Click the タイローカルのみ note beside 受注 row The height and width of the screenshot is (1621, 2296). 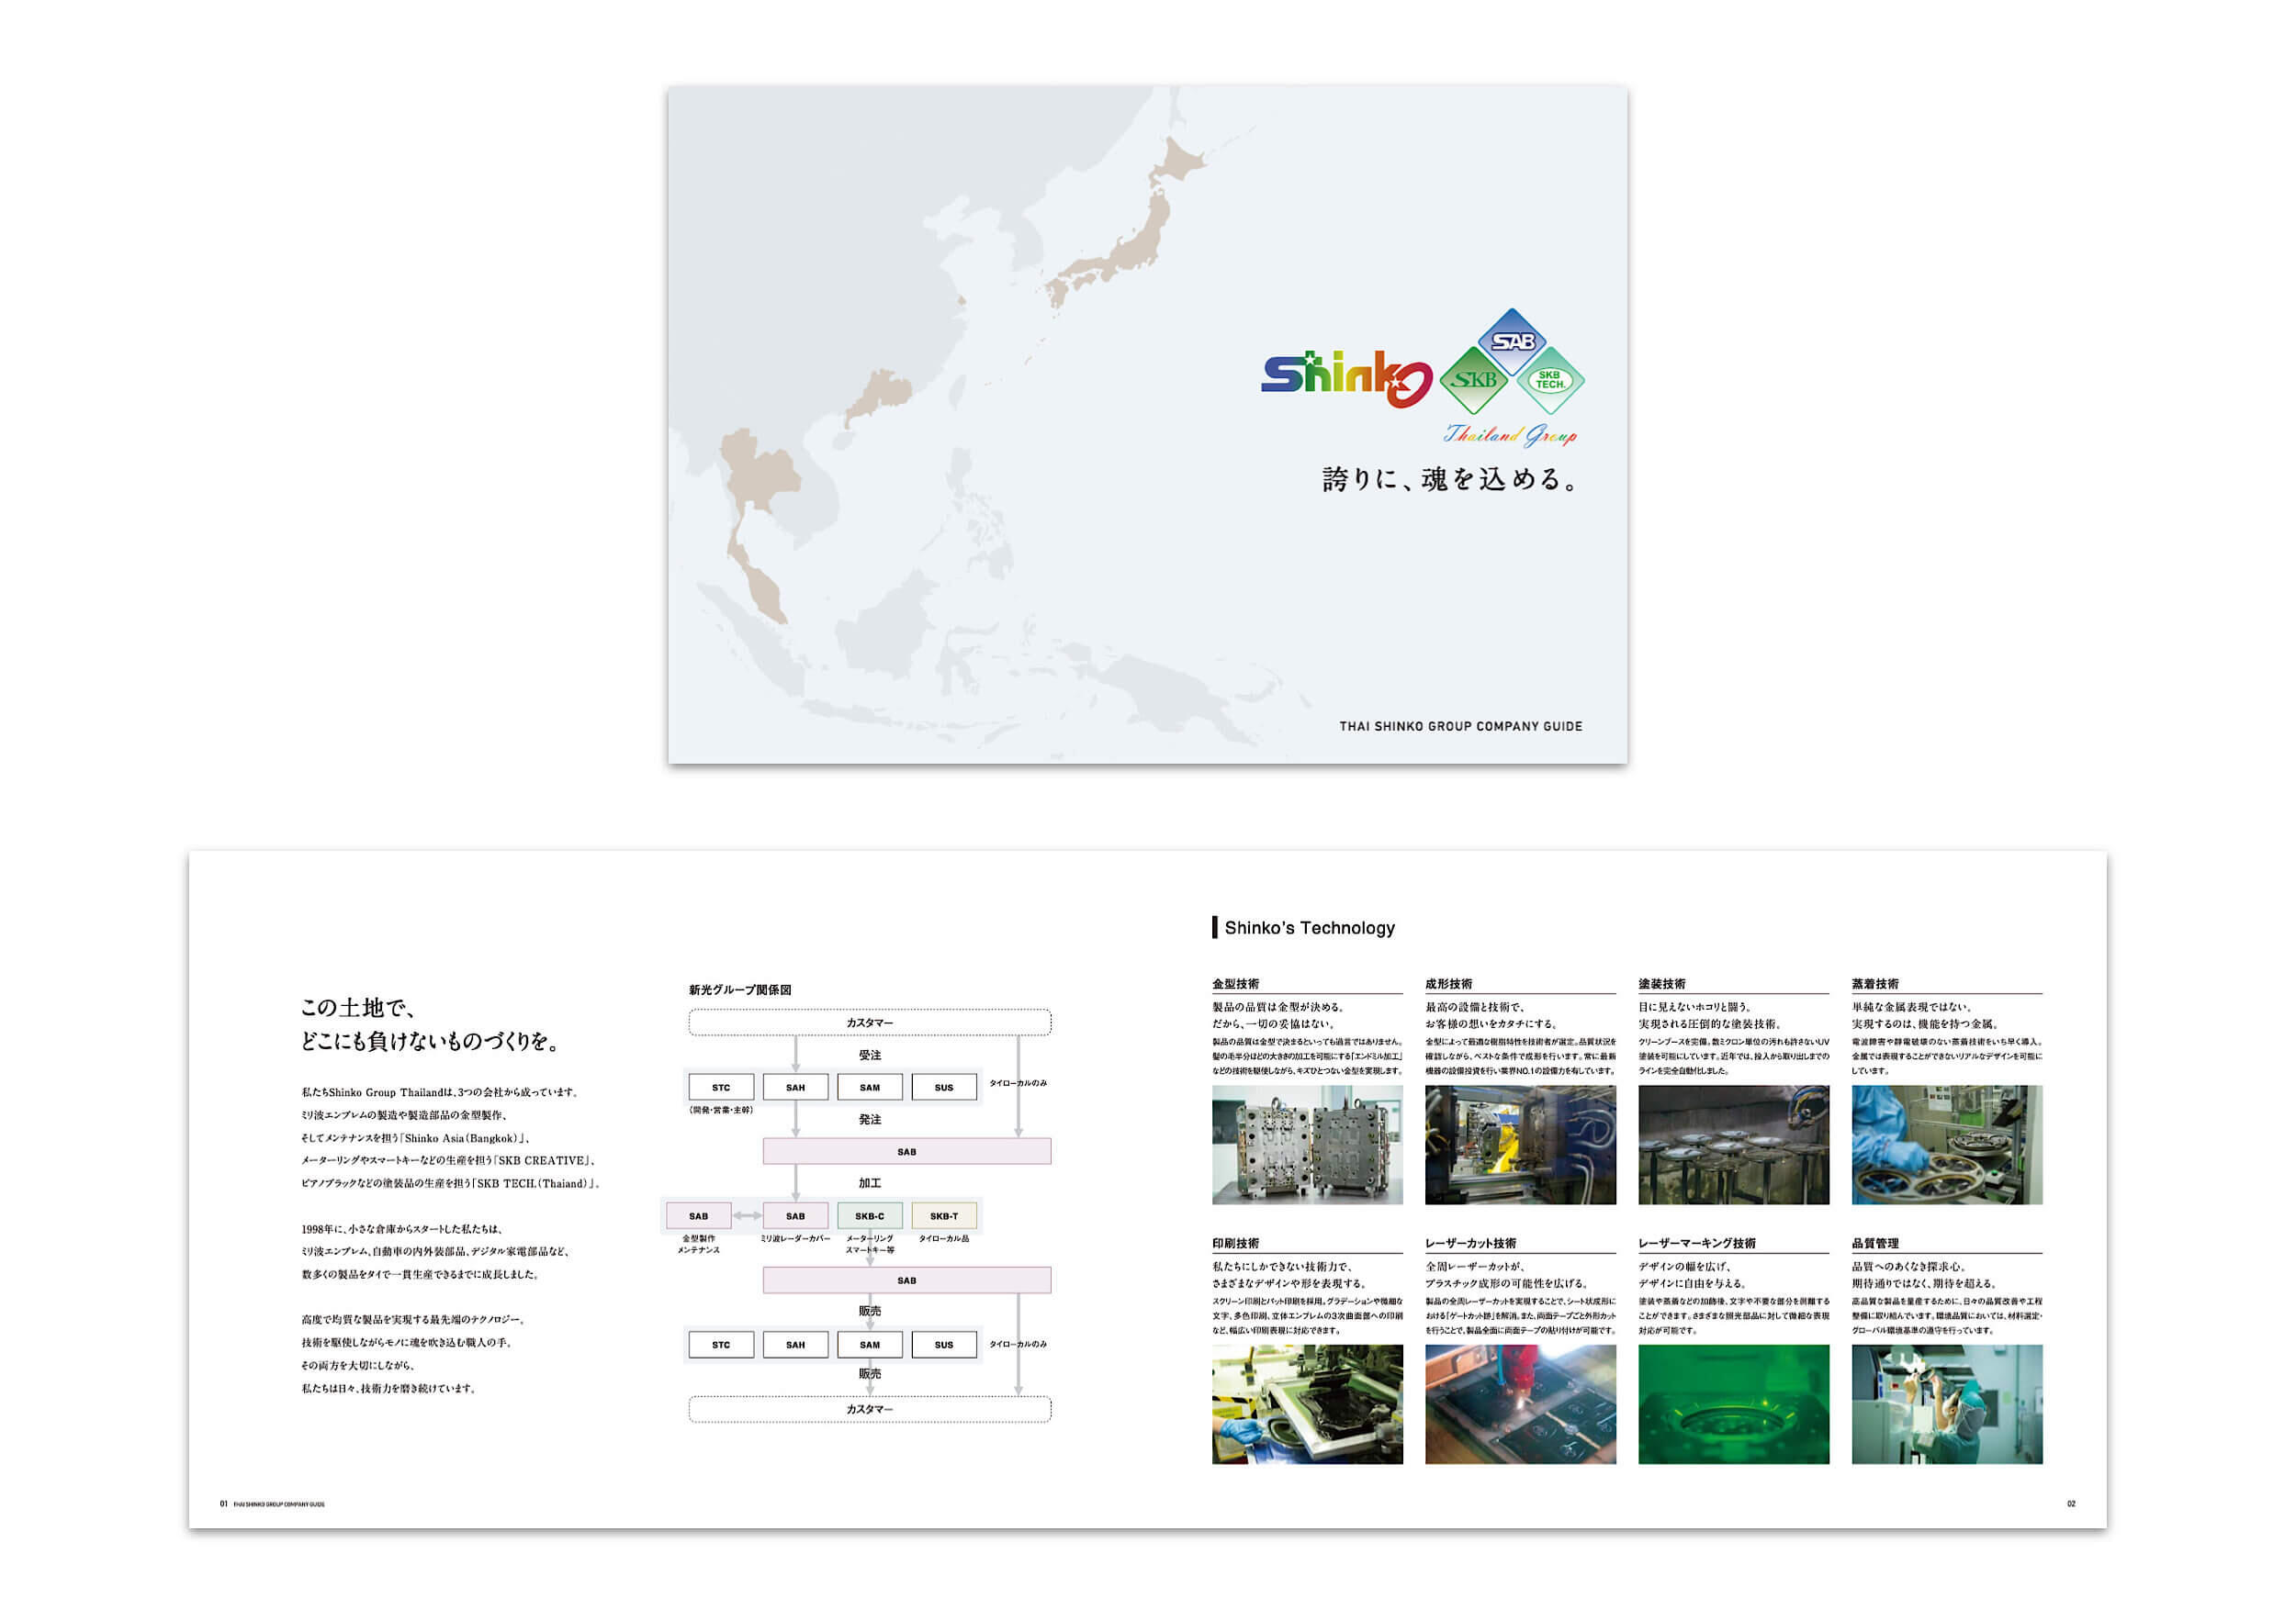[1018, 1083]
